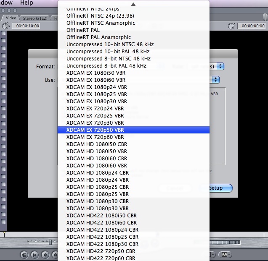The width and height of the screenshot is (268, 261).
Task: Select XDCAM EX 720p30 VBR
Action: click(x=133, y=123)
